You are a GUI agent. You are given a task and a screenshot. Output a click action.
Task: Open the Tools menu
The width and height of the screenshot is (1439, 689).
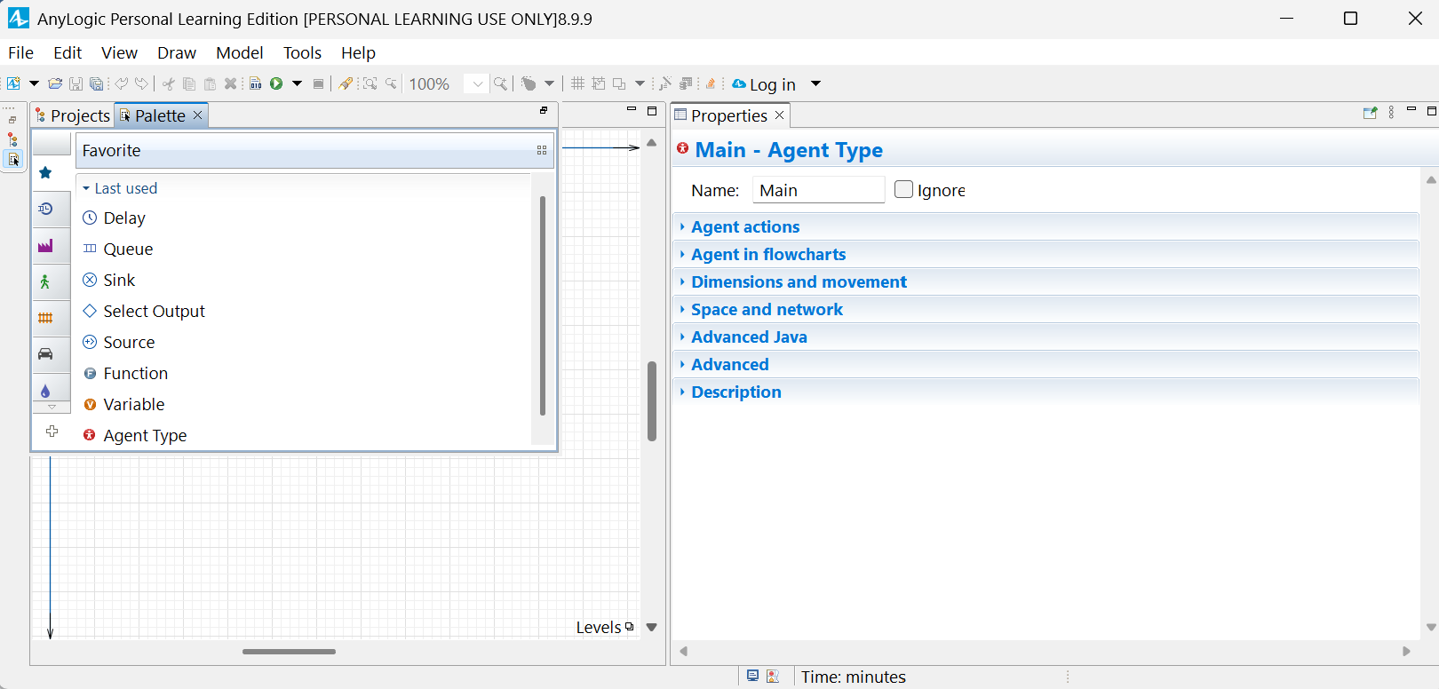click(x=302, y=53)
